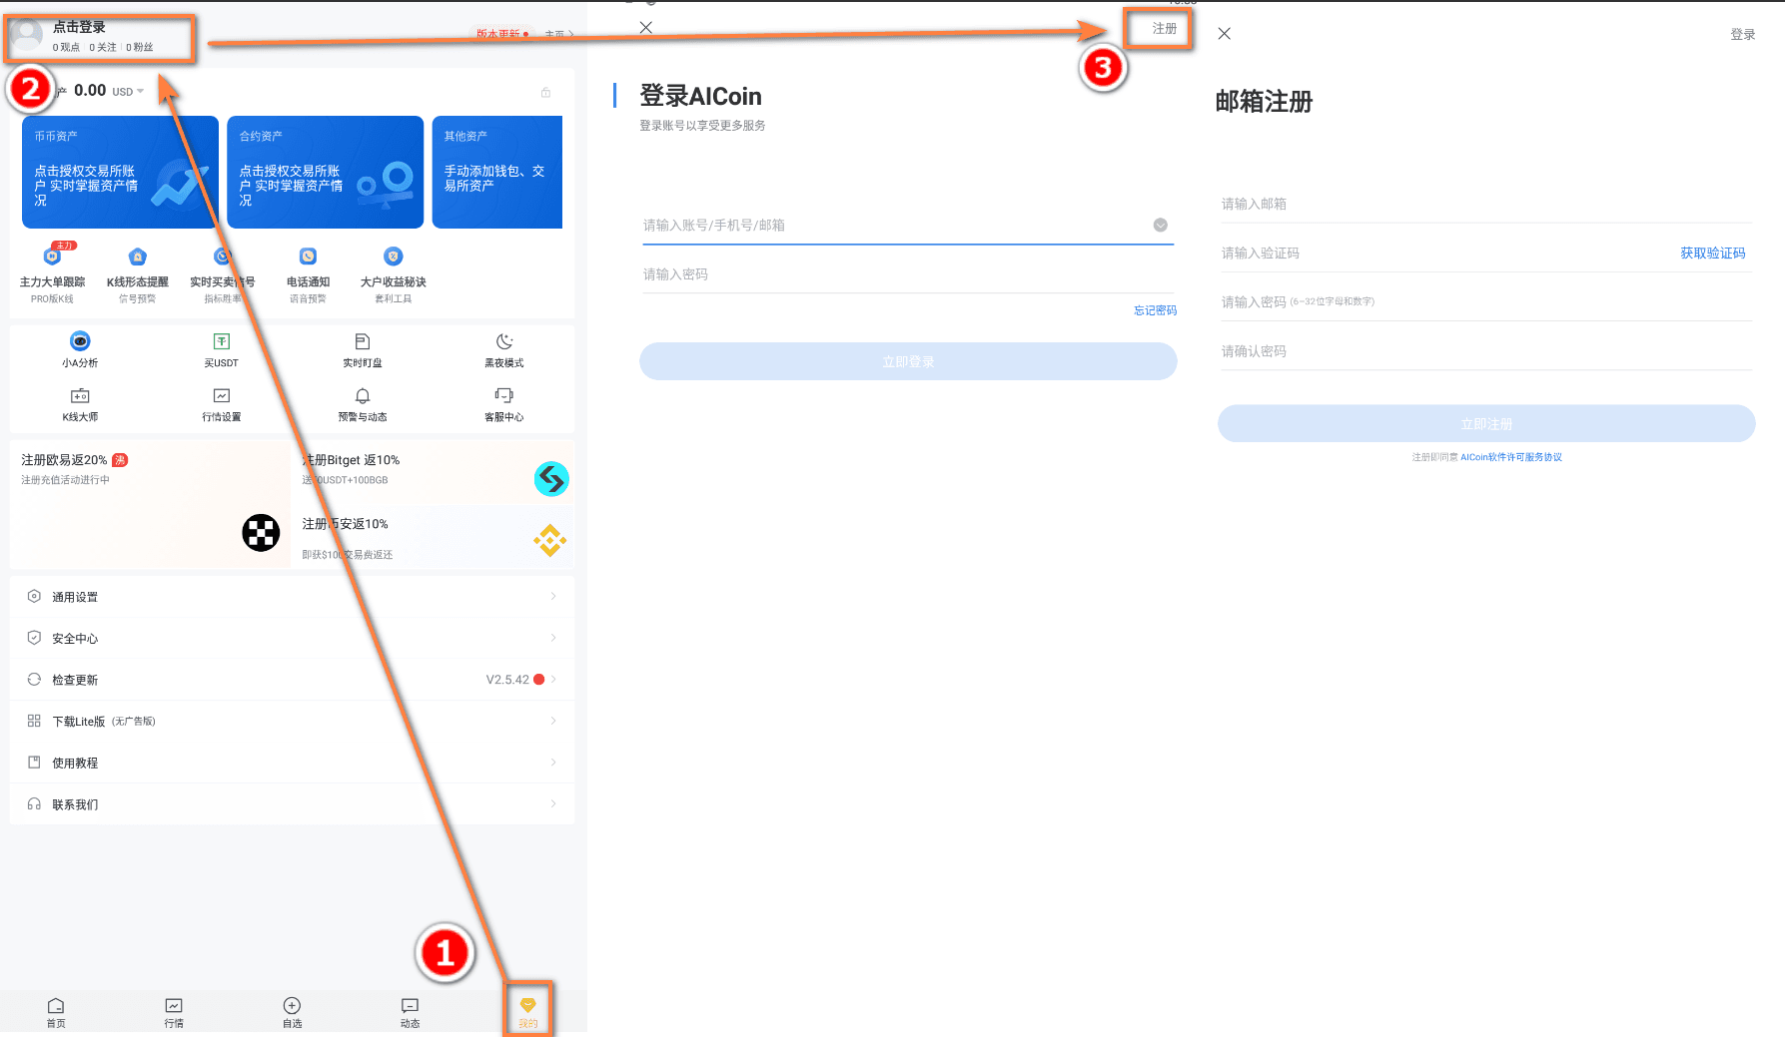
Task: Click 立即登录 button
Action: click(x=908, y=361)
